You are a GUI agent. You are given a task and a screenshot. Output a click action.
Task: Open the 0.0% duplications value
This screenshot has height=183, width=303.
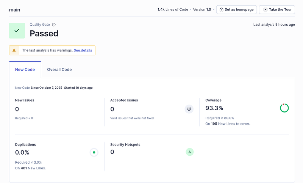click(x=22, y=152)
